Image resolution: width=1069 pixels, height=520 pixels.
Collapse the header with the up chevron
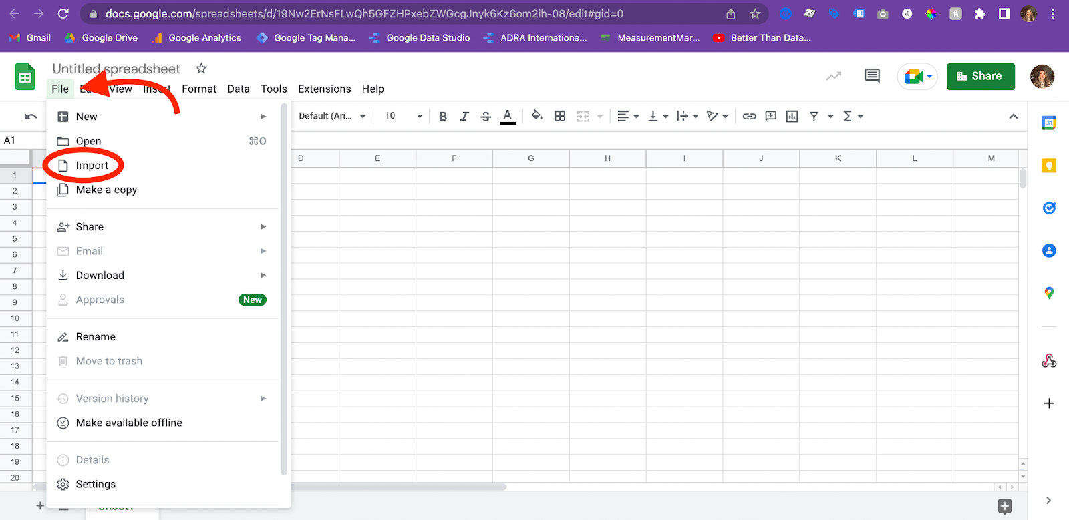pos(1014,117)
